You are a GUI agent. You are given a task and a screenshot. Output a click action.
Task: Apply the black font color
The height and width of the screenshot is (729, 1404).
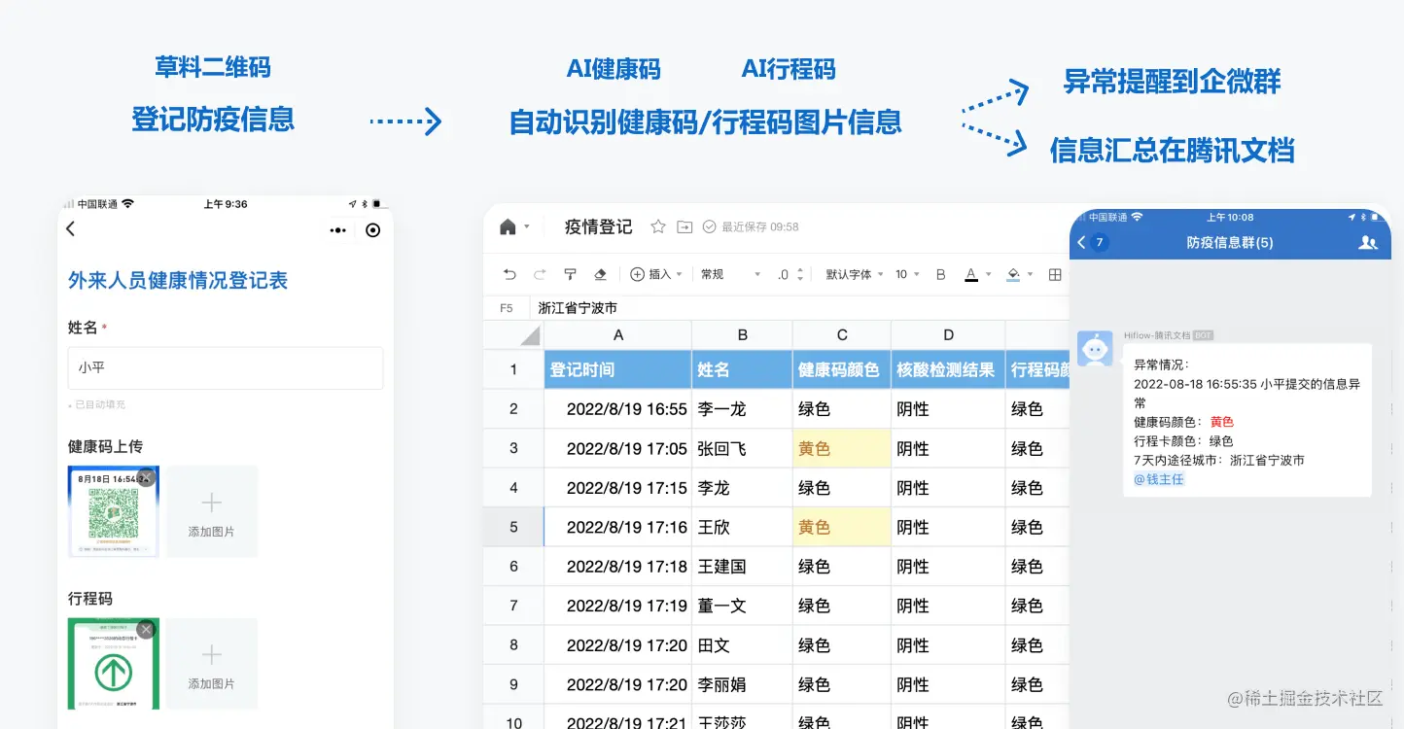pyautogui.click(x=970, y=275)
